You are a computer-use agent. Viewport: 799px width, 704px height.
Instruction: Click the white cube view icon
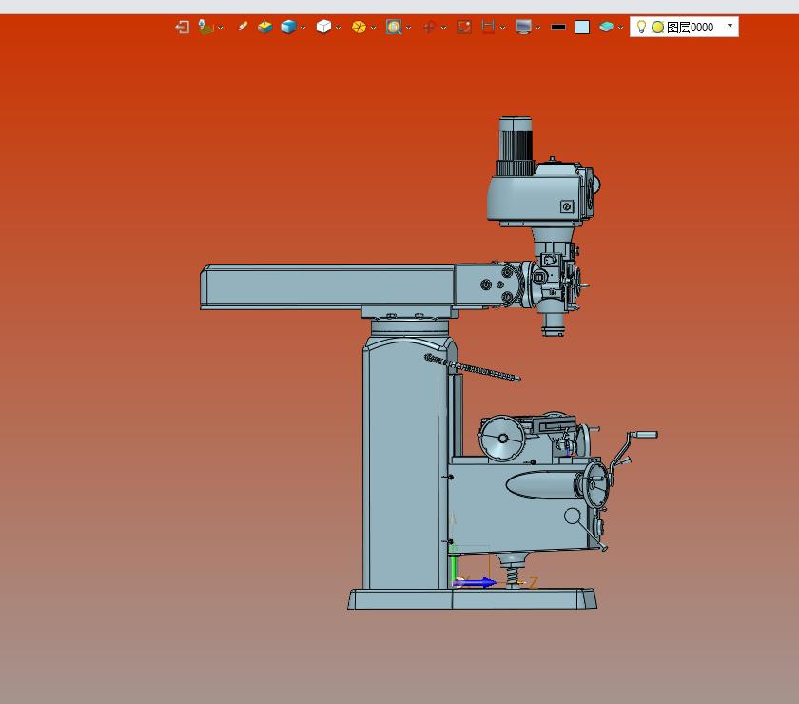pyautogui.click(x=323, y=27)
